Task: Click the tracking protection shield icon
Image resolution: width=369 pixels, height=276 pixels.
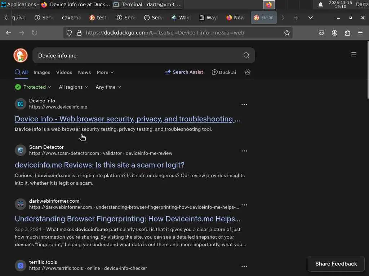Action: [x=69, y=33]
